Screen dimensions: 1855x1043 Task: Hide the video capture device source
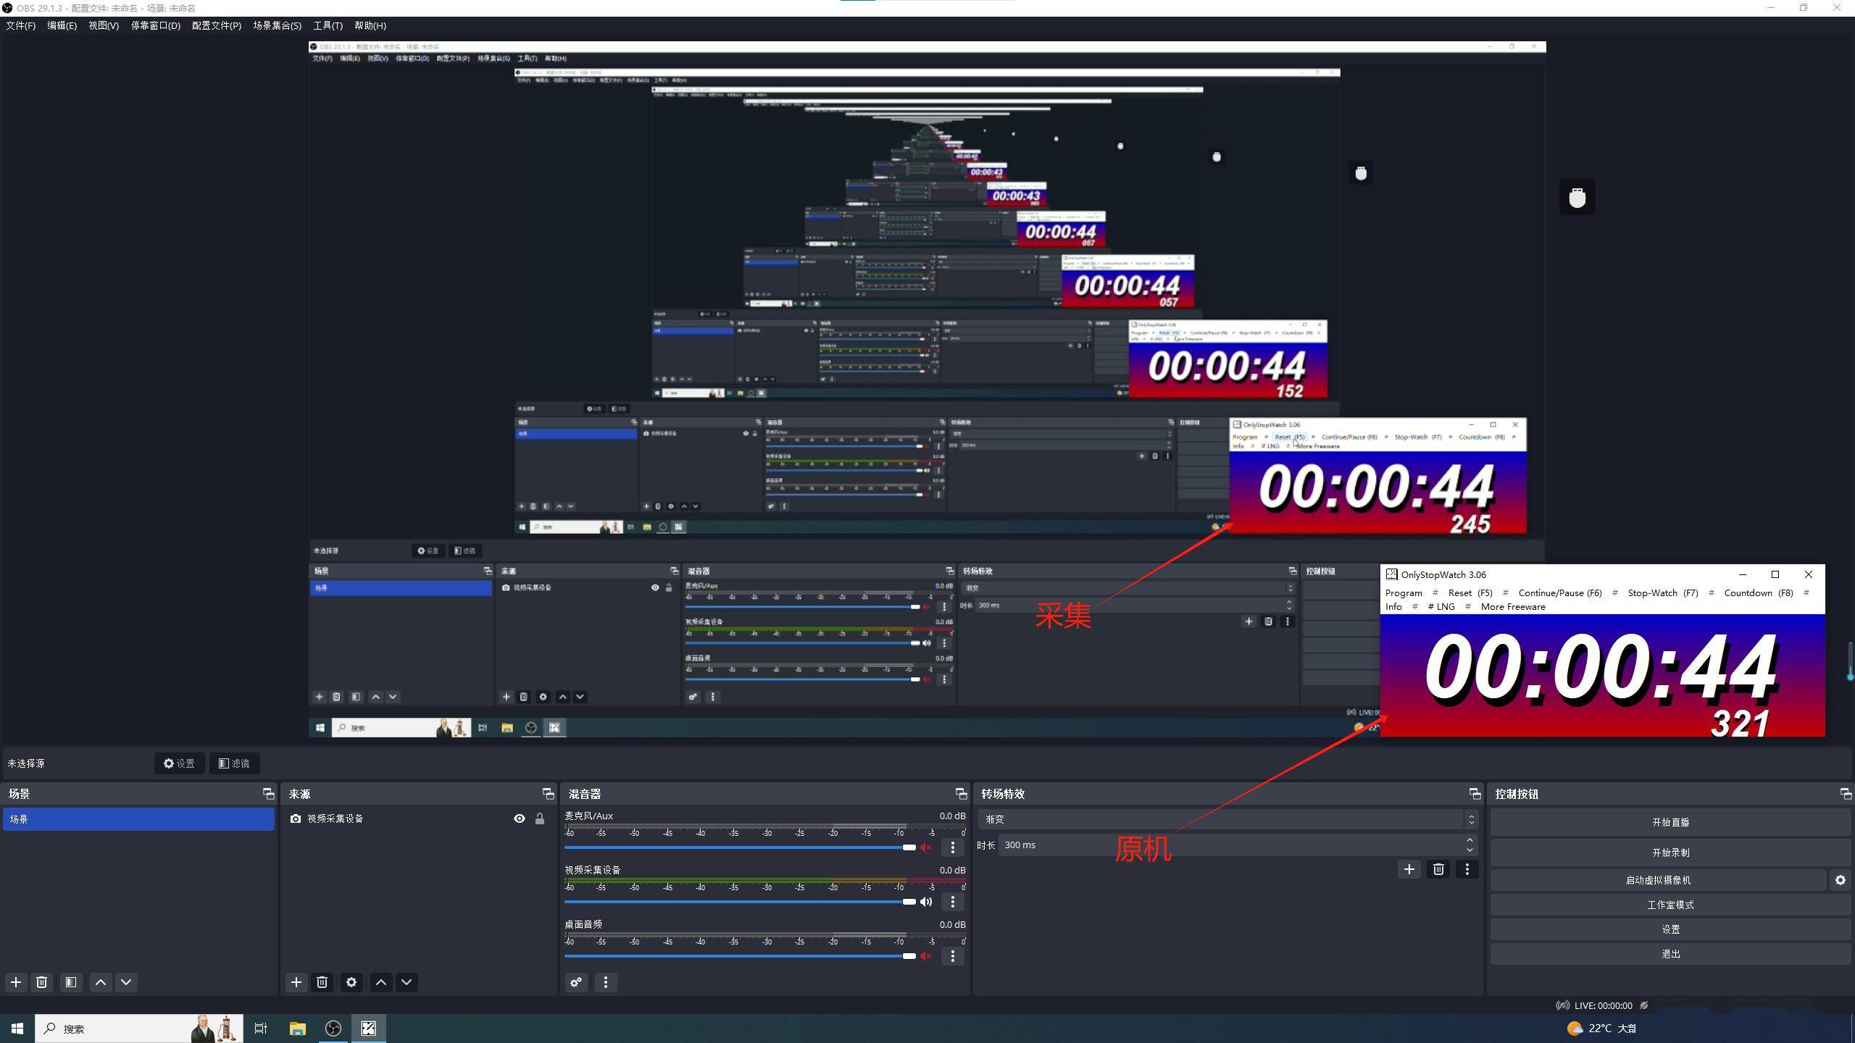click(520, 818)
